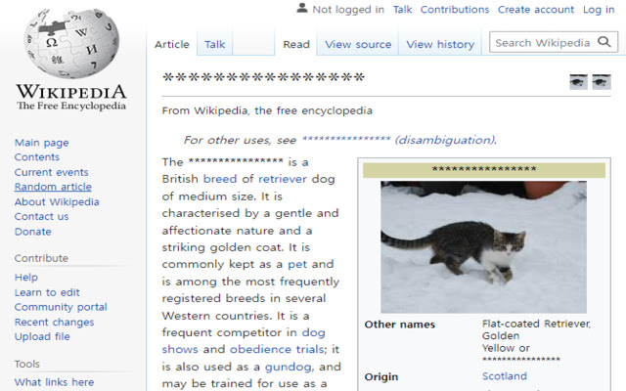The width and height of the screenshot is (626, 391).
Task: Open Community portal link
Action: tap(61, 307)
